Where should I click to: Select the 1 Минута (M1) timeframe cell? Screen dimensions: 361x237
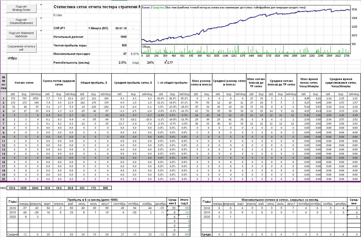[98, 28]
